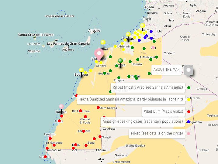The height and width of the screenshot is (164, 218).
Task: Select the green pushpin at Smara
Action: (120, 61)
